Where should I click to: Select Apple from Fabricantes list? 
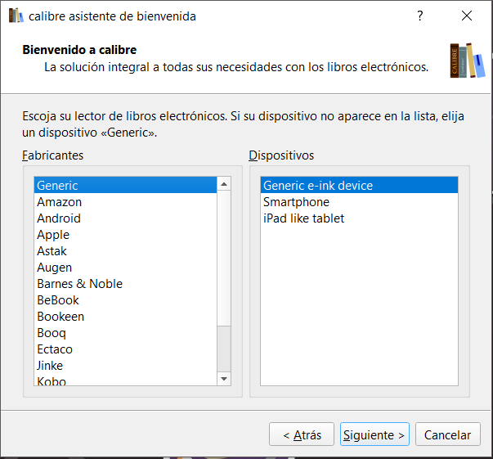coord(53,235)
